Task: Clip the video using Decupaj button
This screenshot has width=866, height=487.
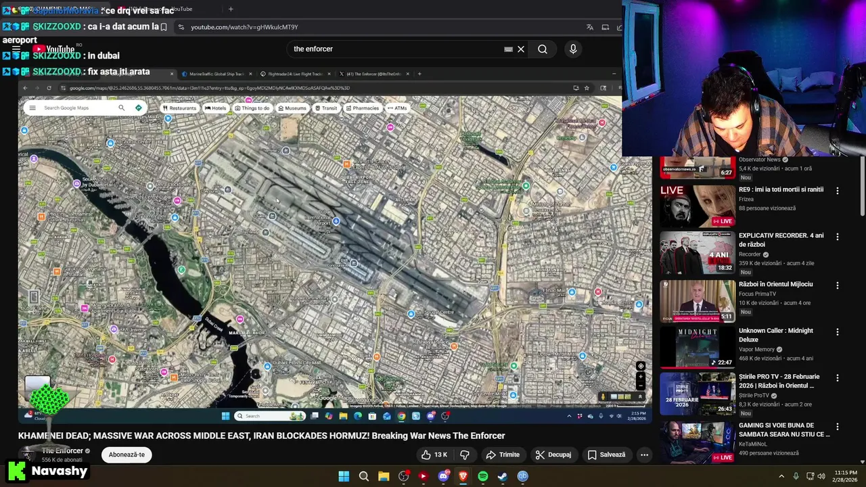Action: click(553, 455)
